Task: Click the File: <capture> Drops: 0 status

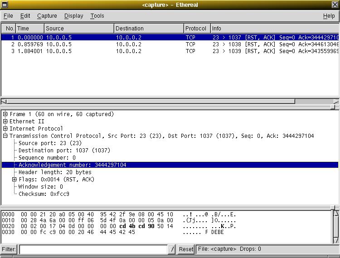Action: tap(229, 249)
